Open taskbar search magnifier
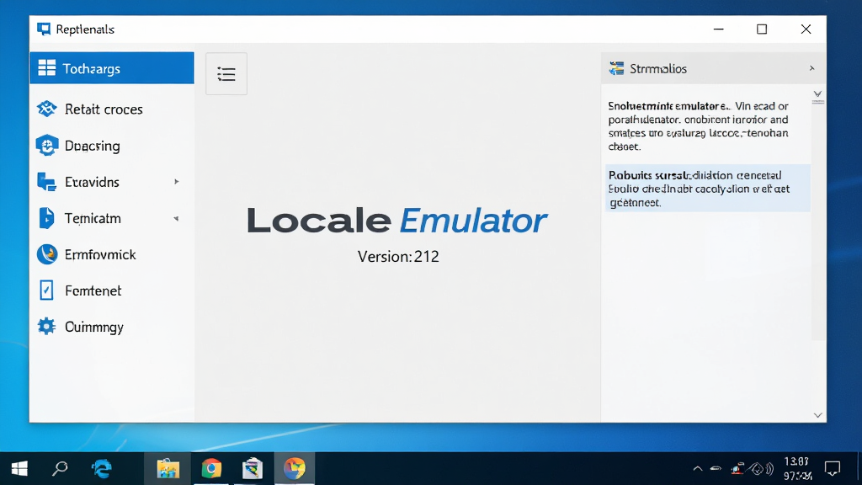 click(60, 468)
